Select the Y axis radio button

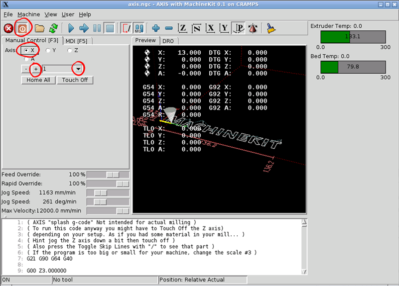pos(48,50)
